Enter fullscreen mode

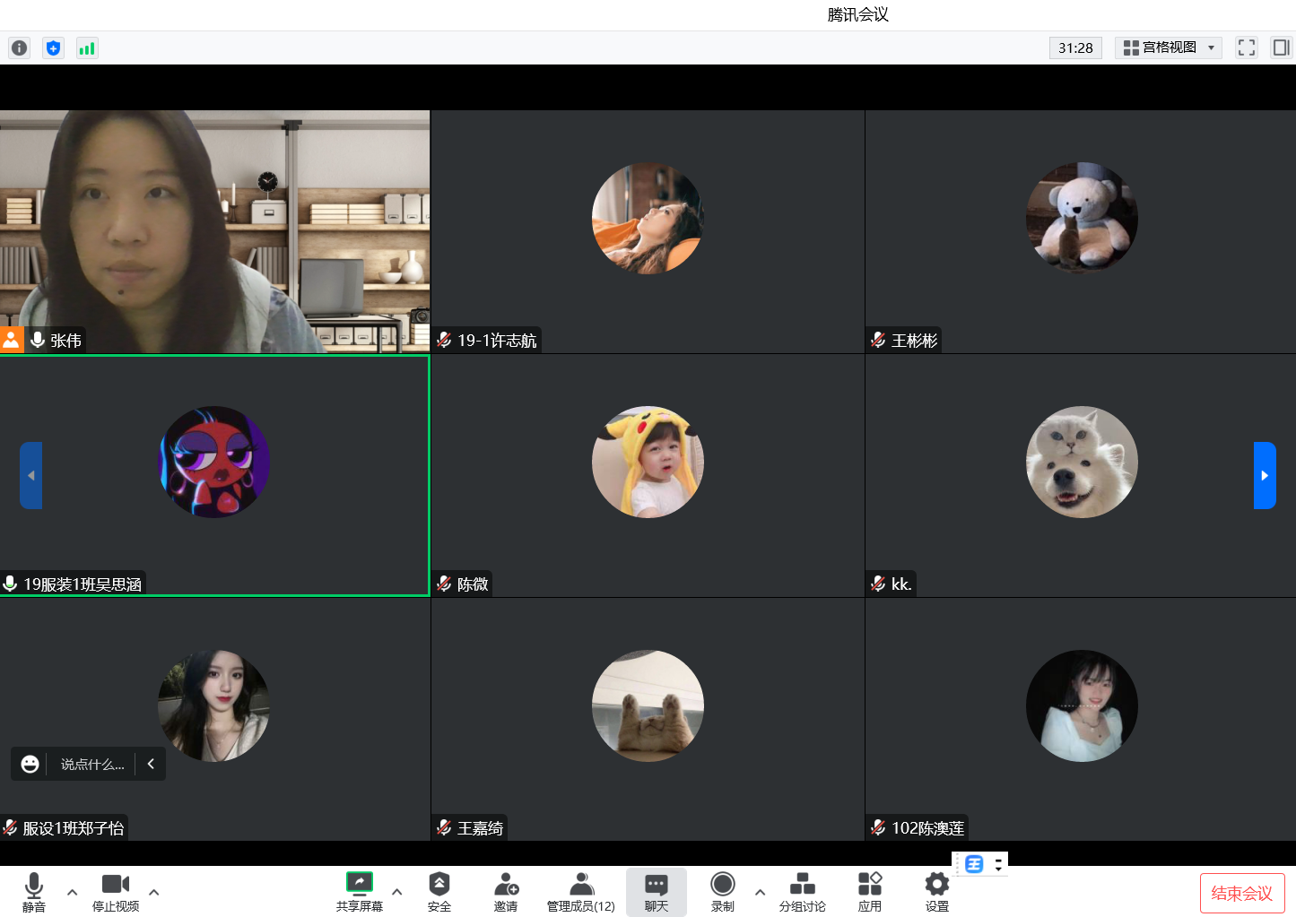click(1247, 48)
